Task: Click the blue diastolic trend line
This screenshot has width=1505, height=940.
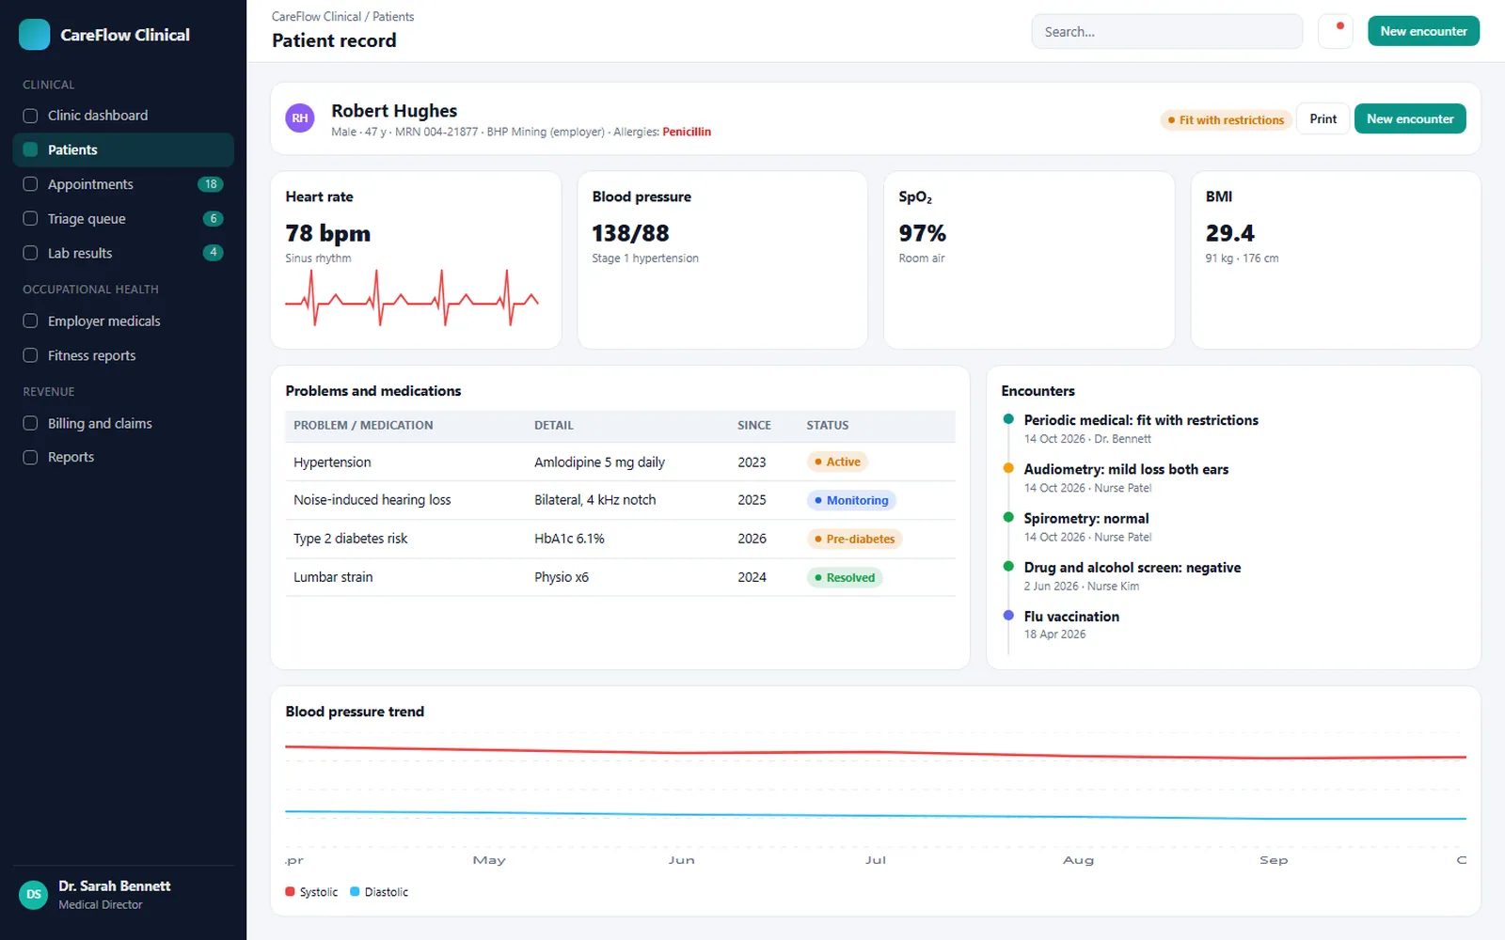Action: [875, 815]
